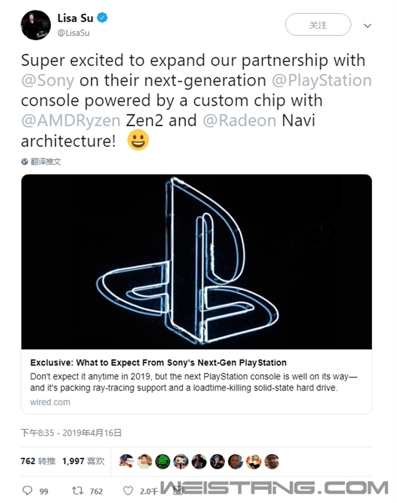
Task: Click the 关注 follow button
Action: [x=318, y=24]
